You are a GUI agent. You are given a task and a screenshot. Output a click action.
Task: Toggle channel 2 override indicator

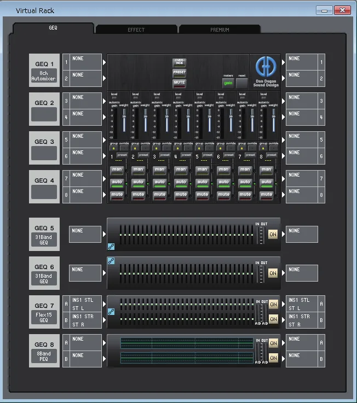click(x=146, y=148)
